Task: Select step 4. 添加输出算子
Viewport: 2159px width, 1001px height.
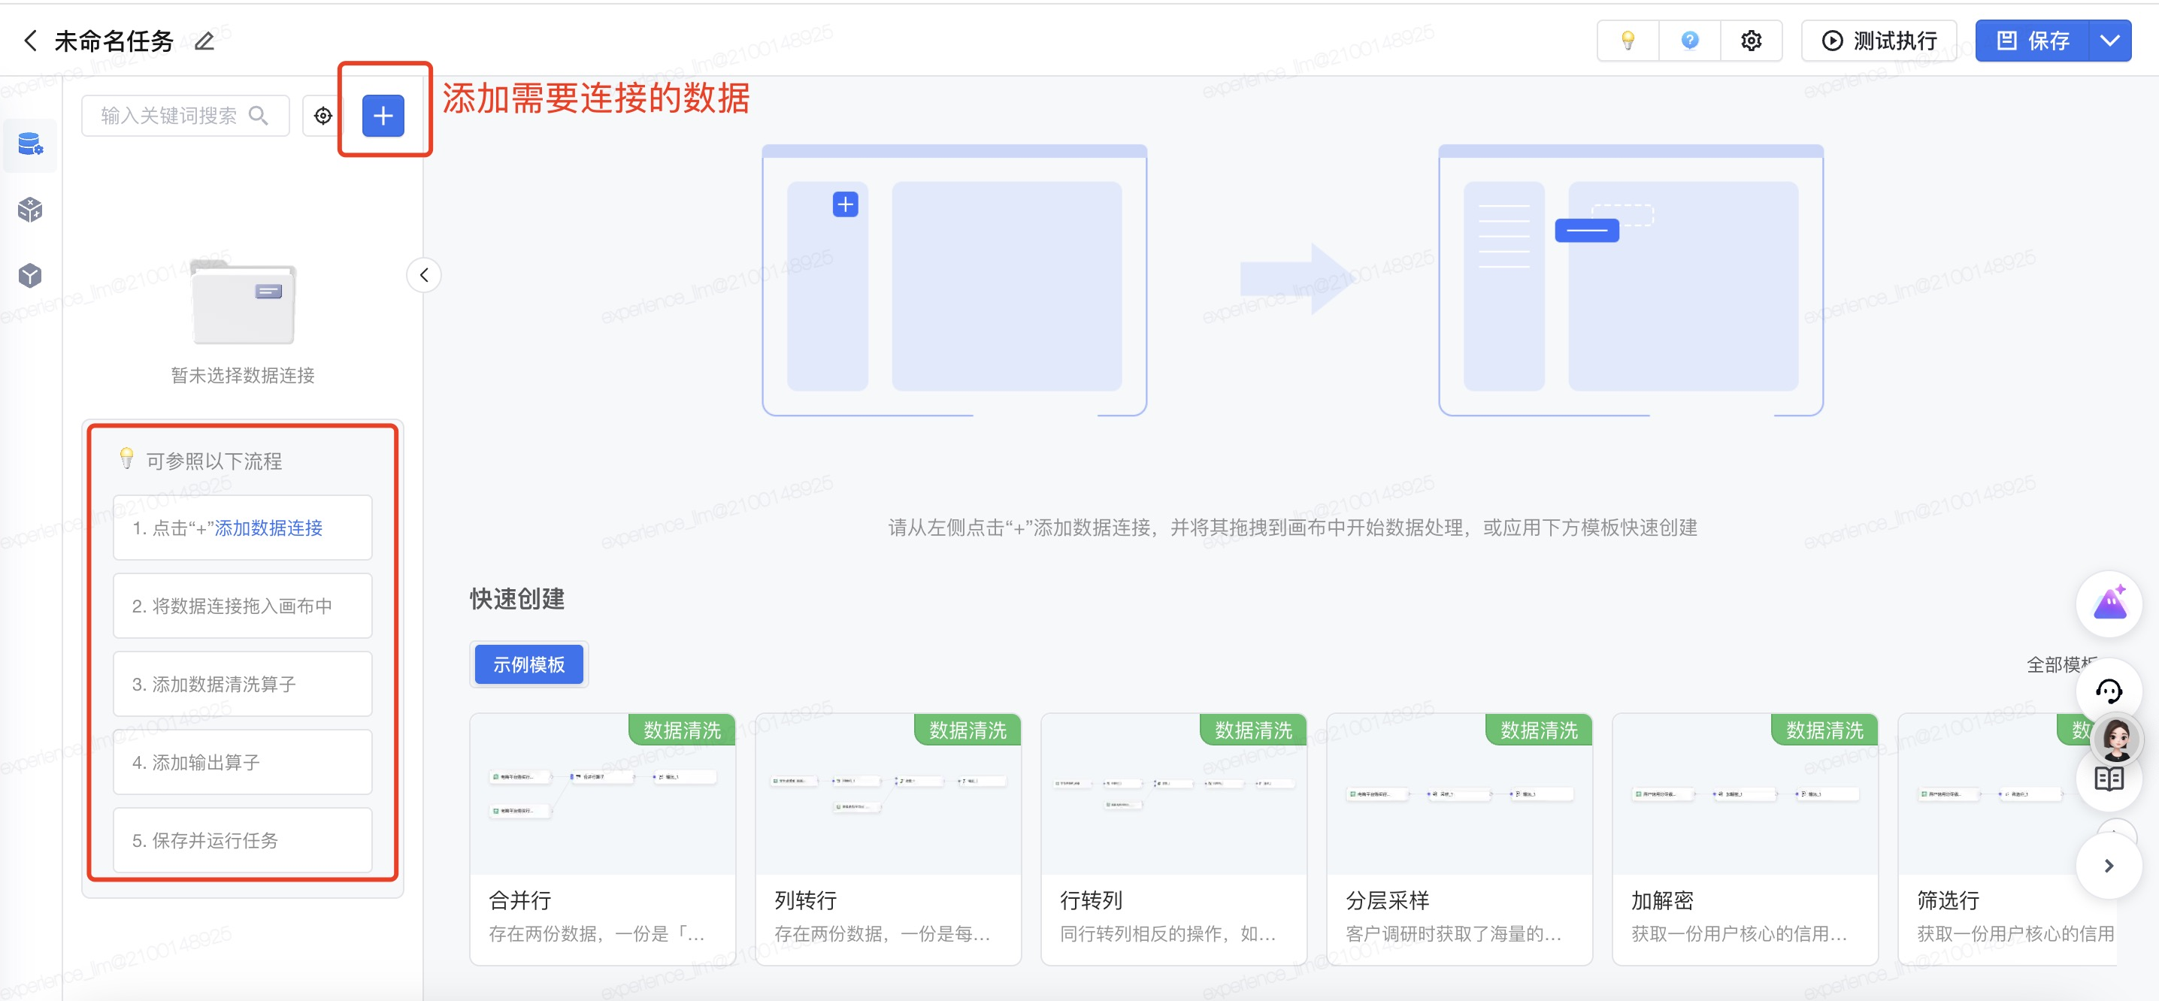Action: point(242,761)
